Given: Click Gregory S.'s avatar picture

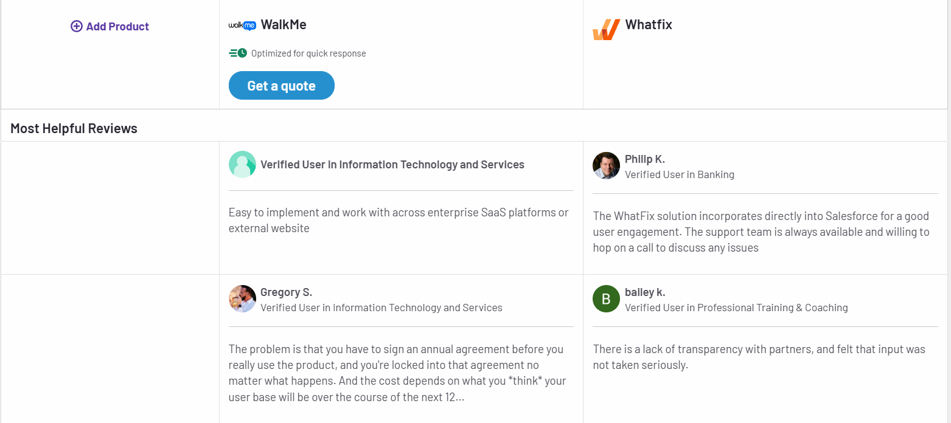Looking at the screenshot, I should 242,299.
